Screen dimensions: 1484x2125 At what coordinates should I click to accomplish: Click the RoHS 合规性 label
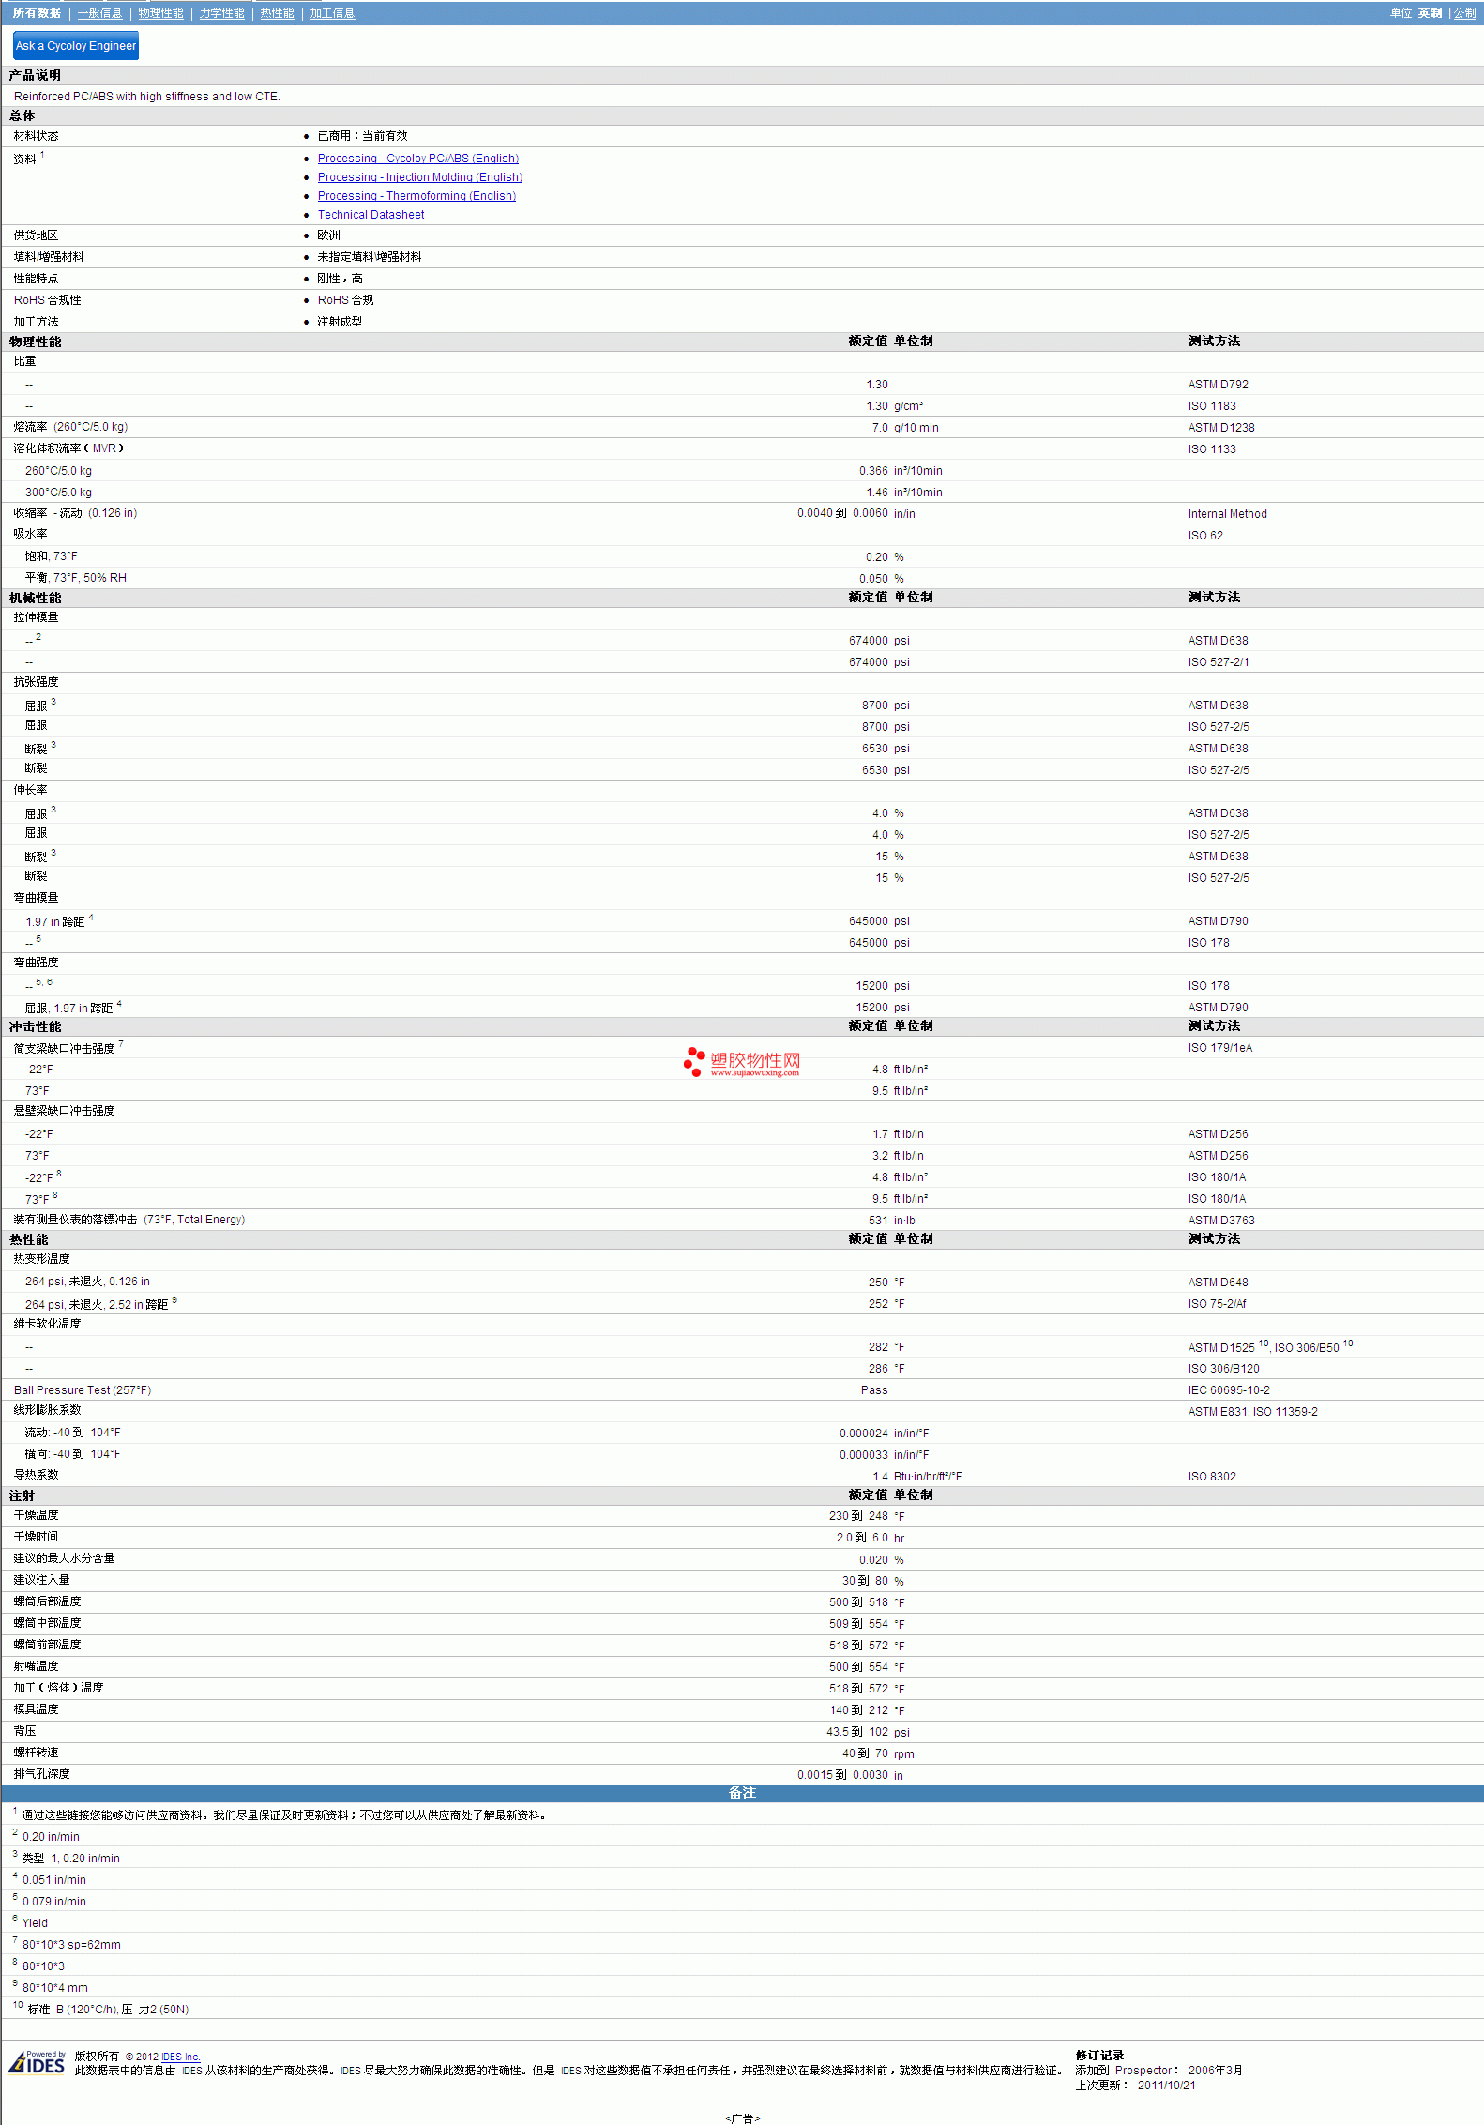click(47, 300)
